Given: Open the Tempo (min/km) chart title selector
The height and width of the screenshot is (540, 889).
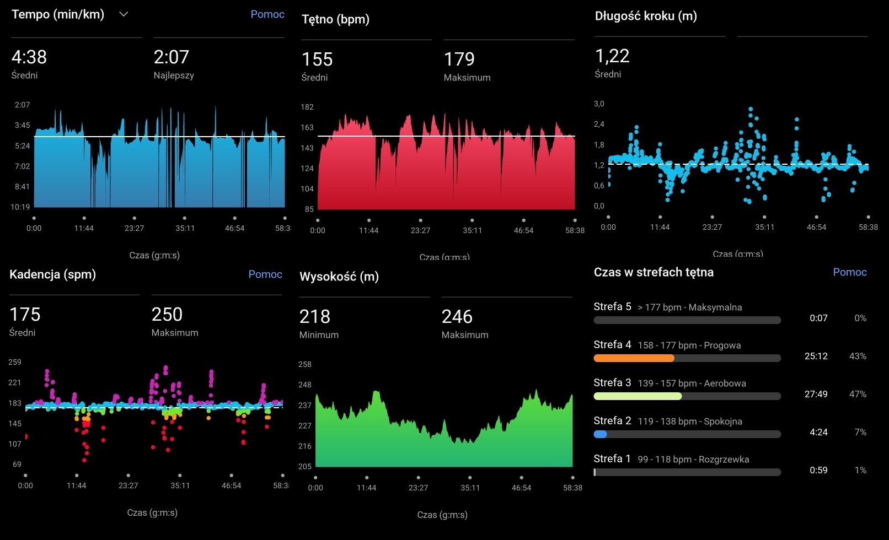Looking at the screenshot, I should tap(58, 14).
